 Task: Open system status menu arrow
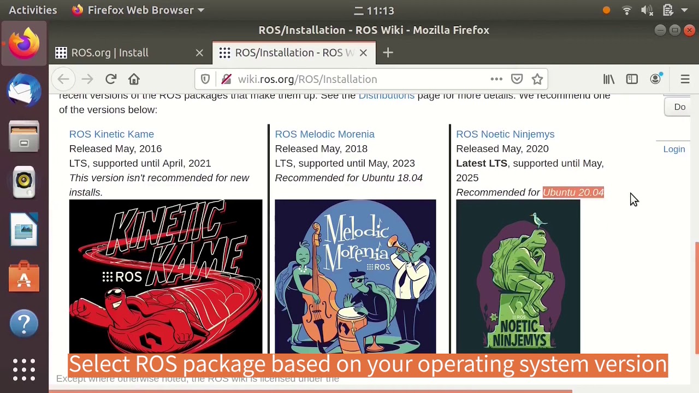[x=685, y=10]
